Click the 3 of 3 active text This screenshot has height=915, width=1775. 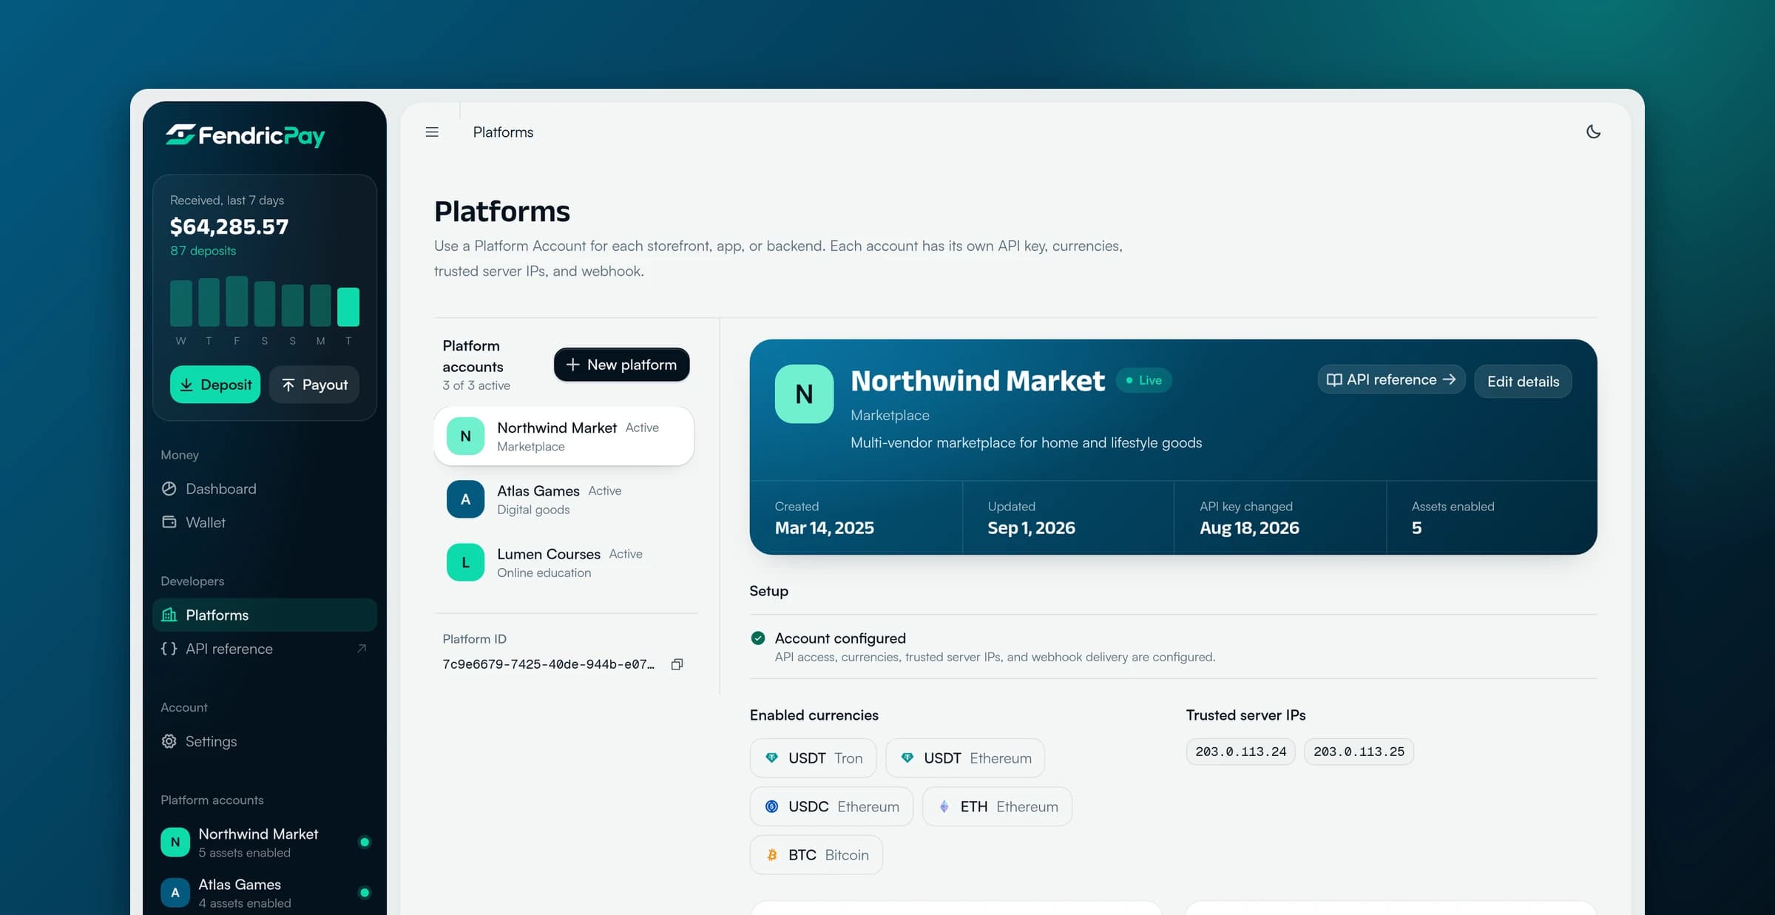click(x=476, y=385)
